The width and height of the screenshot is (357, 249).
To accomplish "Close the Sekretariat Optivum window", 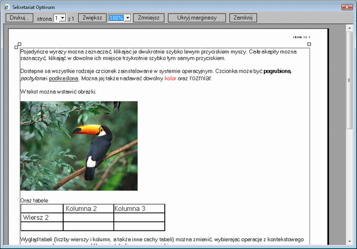I will pos(347,7).
